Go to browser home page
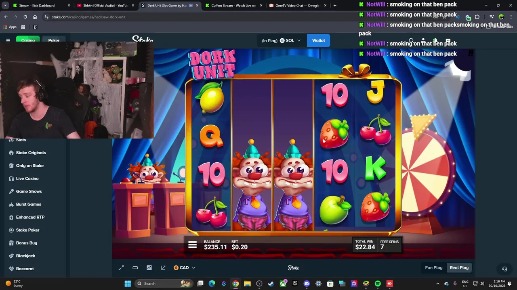The image size is (517, 290). point(35,17)
